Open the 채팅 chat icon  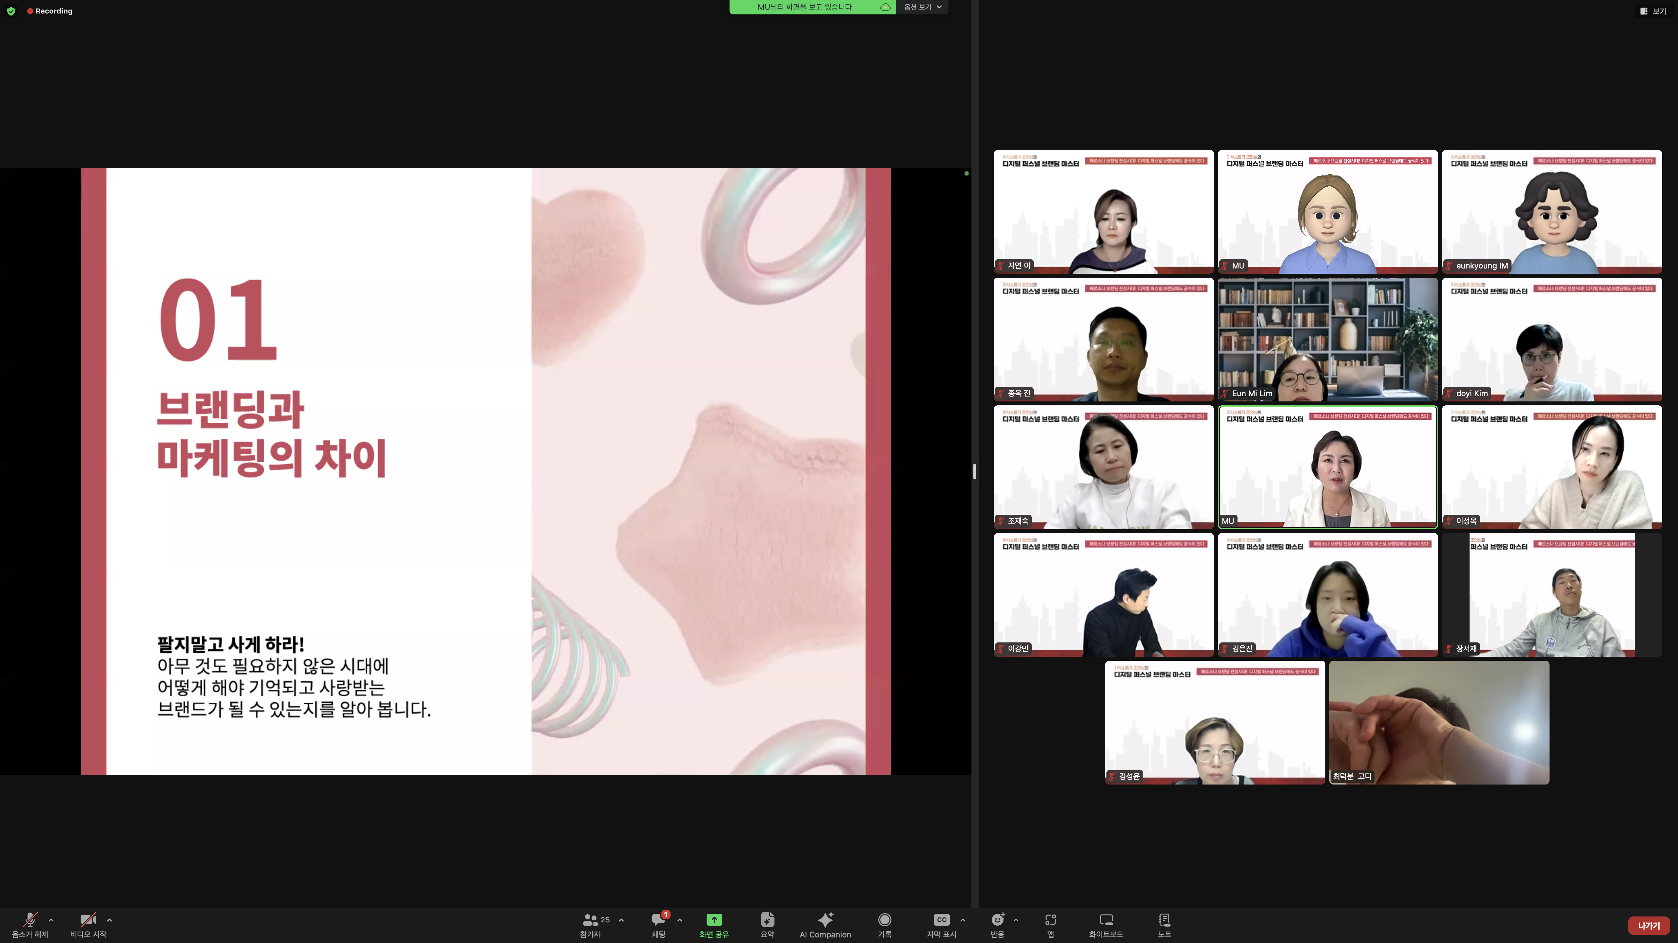click(658, 919)
